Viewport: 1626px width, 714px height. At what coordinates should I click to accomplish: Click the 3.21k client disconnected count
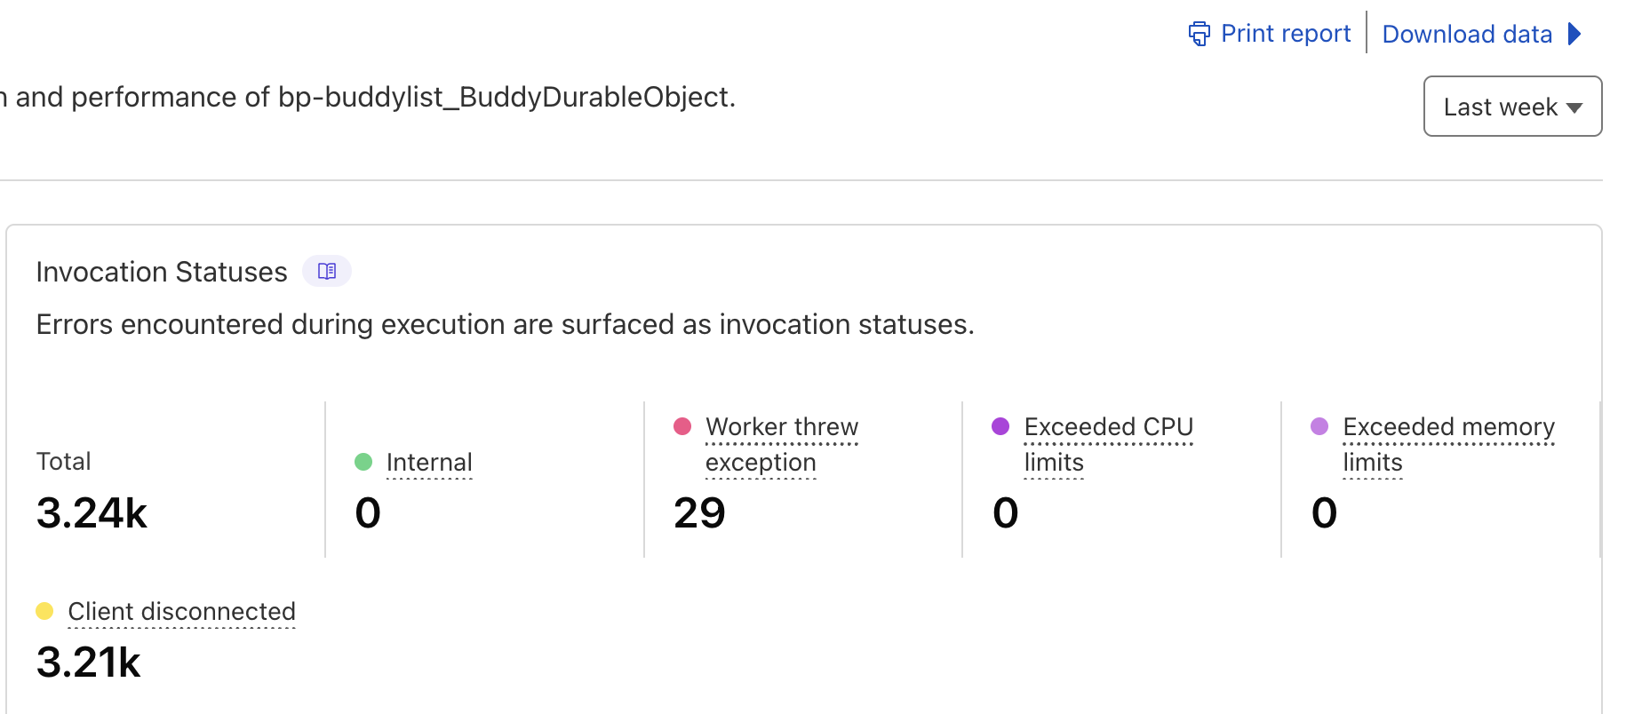tap(89, 662)
